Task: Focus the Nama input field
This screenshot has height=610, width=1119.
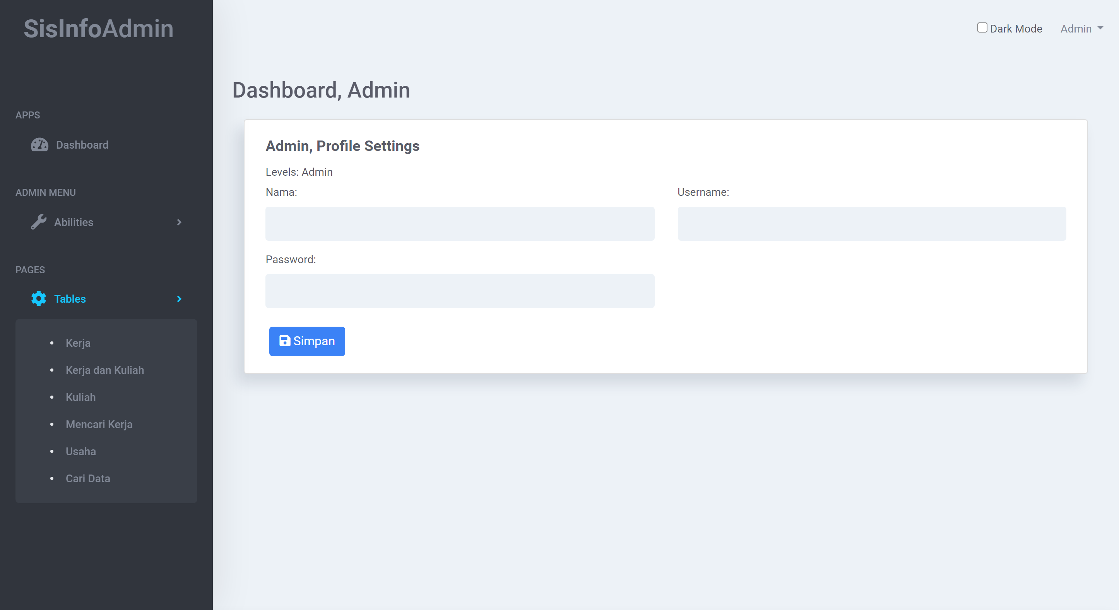Action: pyautogui.click(x=460, y=223)
